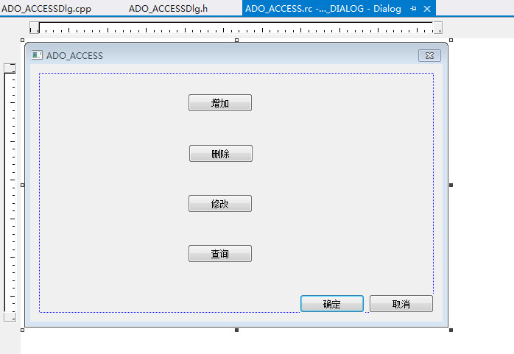Click the right end marker of horizontal ruler

click(x=437, y=27)
